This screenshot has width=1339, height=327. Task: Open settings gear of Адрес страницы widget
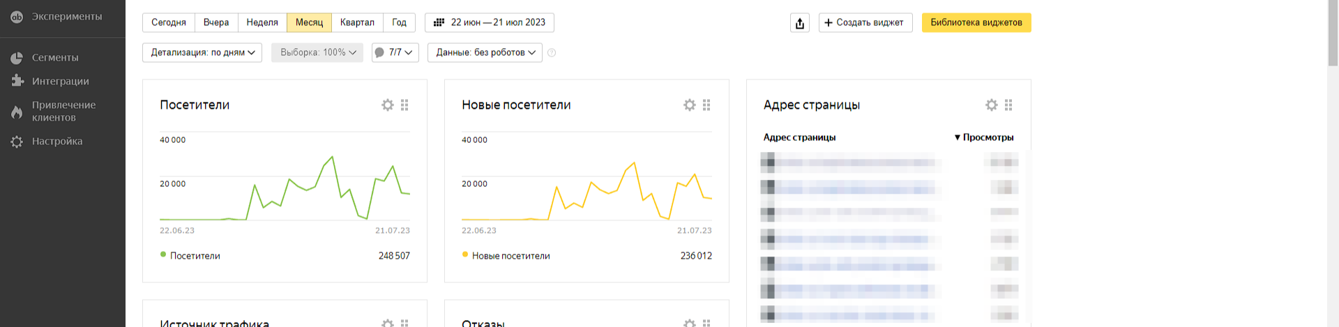(x=992, y=105)
